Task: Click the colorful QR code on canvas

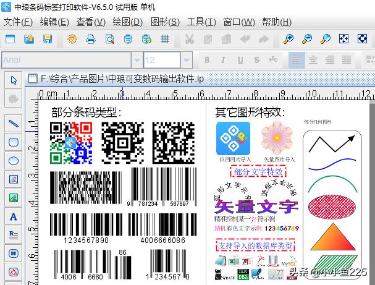Action: (x=71, y=143)
